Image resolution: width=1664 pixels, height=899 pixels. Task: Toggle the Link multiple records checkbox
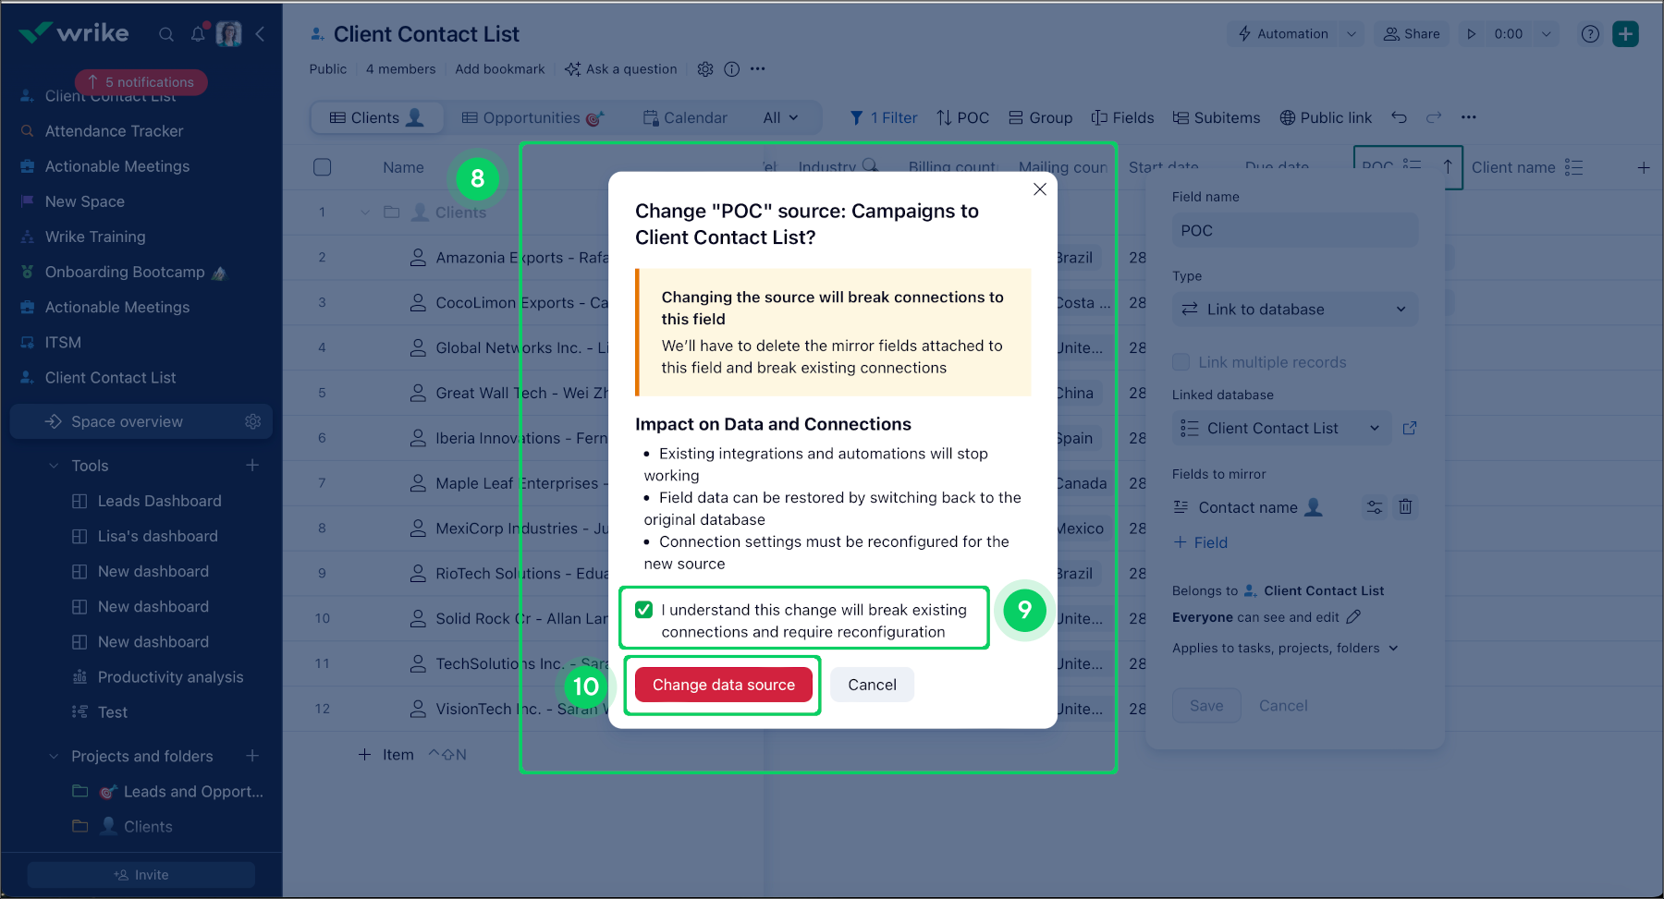1181,362
